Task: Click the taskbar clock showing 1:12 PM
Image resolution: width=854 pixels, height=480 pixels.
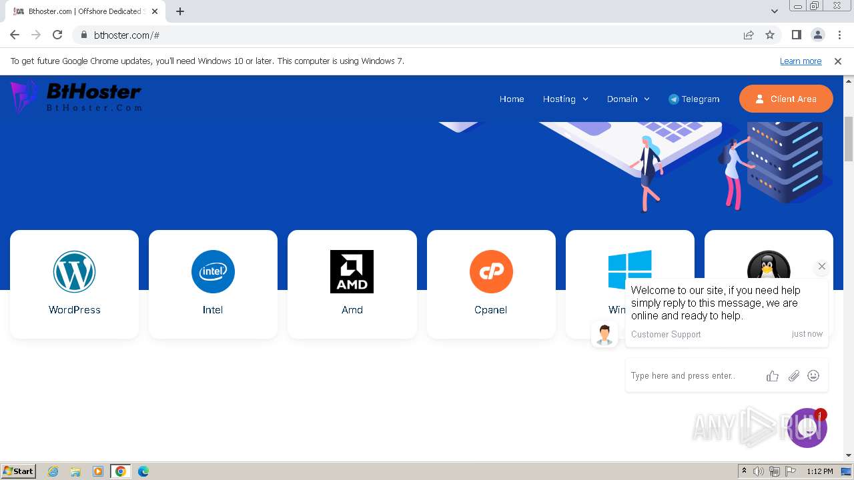Action: pyautogui.click(x=819, y=471)
